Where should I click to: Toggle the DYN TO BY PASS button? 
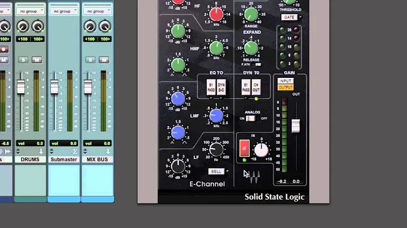[246, 87]
